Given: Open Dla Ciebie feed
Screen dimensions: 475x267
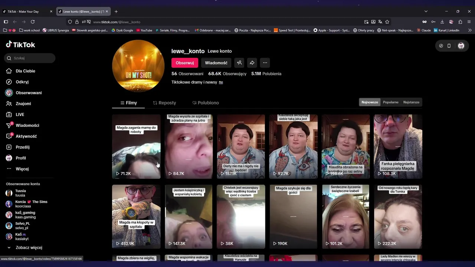Looking at the screenshot, I should (25, 71).
